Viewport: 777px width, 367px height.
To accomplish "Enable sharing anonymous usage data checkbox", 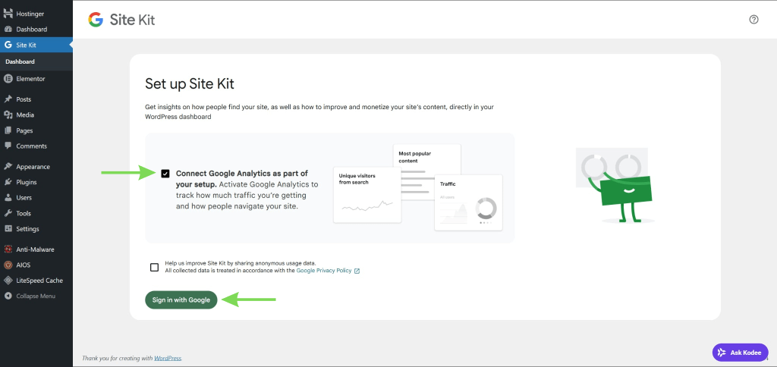I will coord(155,268).
